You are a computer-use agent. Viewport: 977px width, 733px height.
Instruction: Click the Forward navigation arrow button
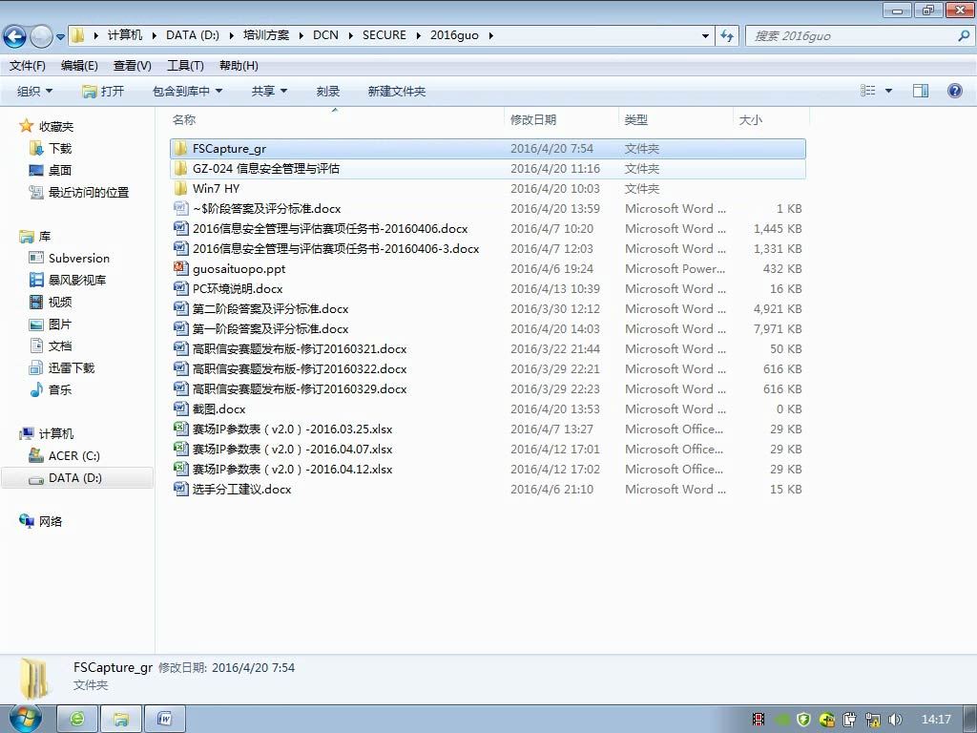(x=41, y=36)
